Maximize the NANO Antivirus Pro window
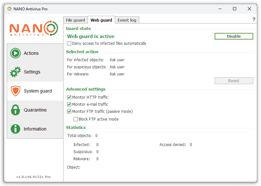This screenshot has height=186, width=261. click(x=235, y=9)
